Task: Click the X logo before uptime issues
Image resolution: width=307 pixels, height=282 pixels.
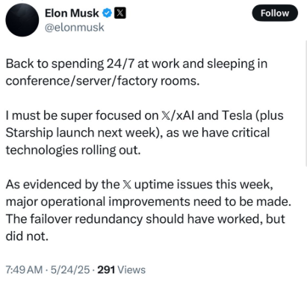Action: (x=127, y=185)
